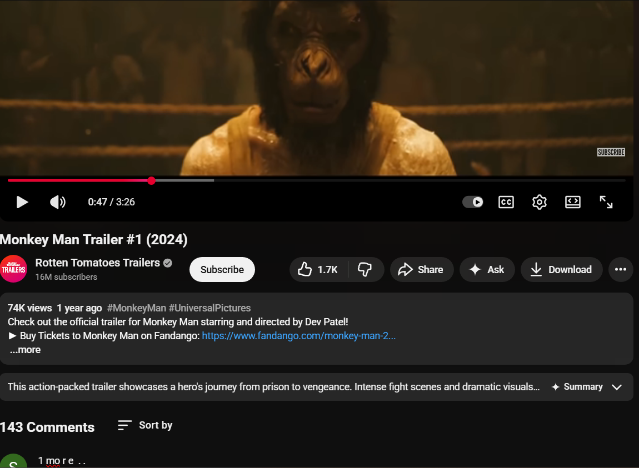Open video settings gear
This screenshot has height=468, width=639.
point(539,202)
